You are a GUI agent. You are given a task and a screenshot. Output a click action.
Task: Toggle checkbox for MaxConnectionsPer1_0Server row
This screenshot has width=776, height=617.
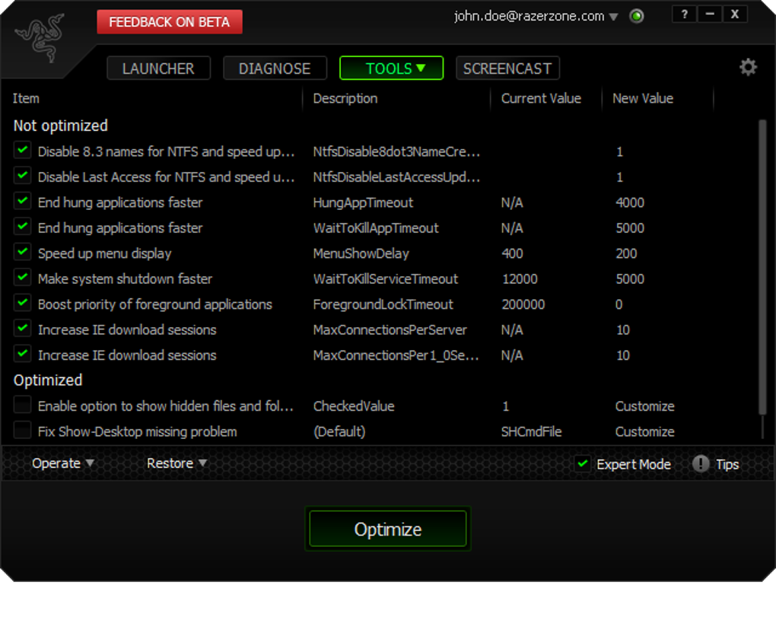coord(22,353)
